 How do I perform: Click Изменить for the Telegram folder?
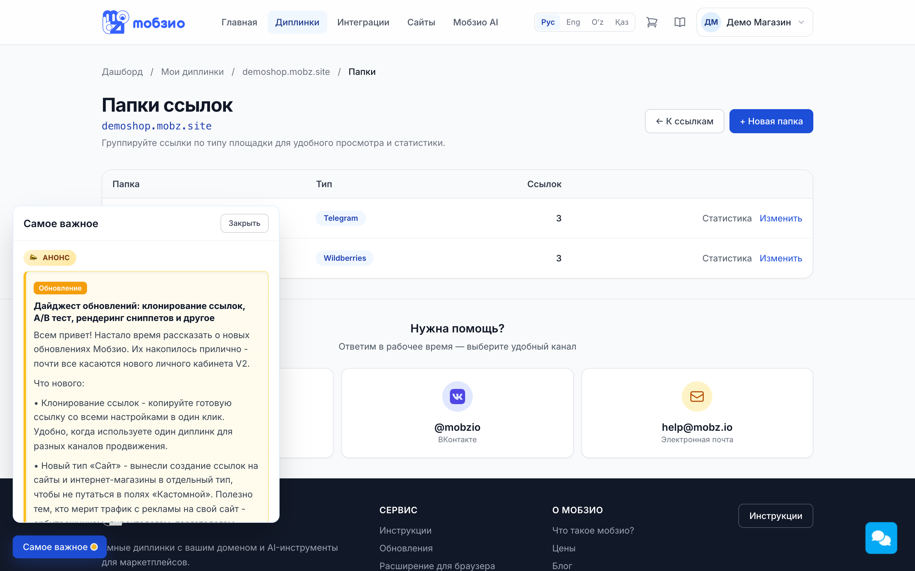[x=781, y=218]
